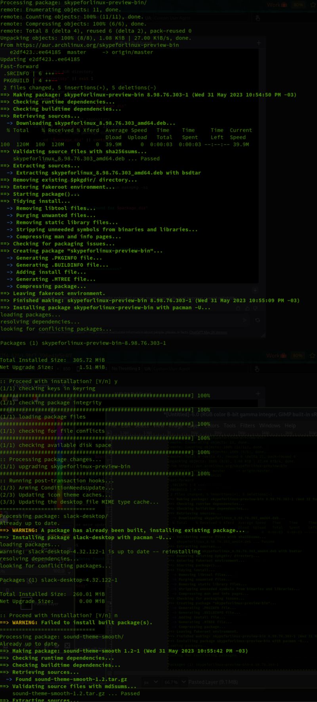The height and width of the screenshot is (702, 317).
Task: Click 'WARNING: Failed to install built package(s)' line
Action: click(x=76, y=623)
